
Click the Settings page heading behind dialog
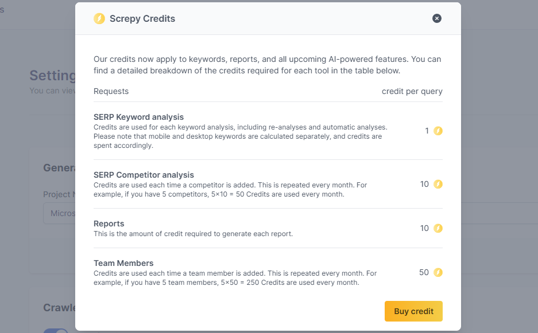pos(52,76)
